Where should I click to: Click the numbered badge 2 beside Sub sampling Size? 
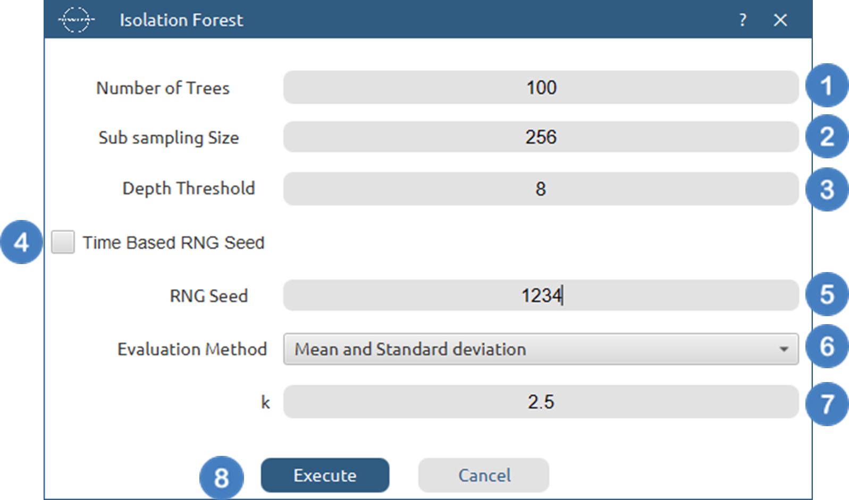[x=826, y=137]
